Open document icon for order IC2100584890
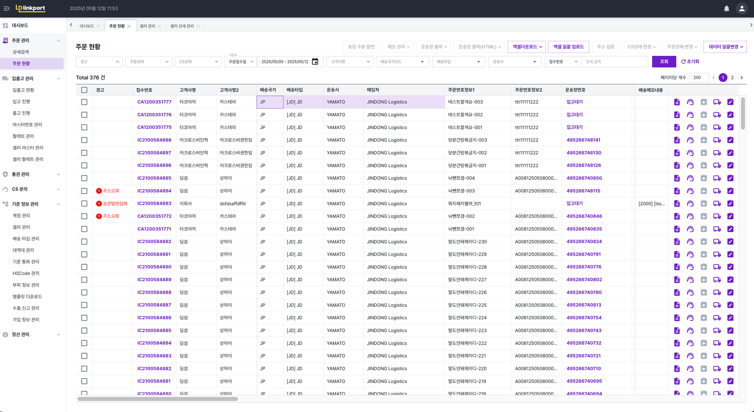The height and width of the screenshot is (412, 754). [x=677, y=267]
